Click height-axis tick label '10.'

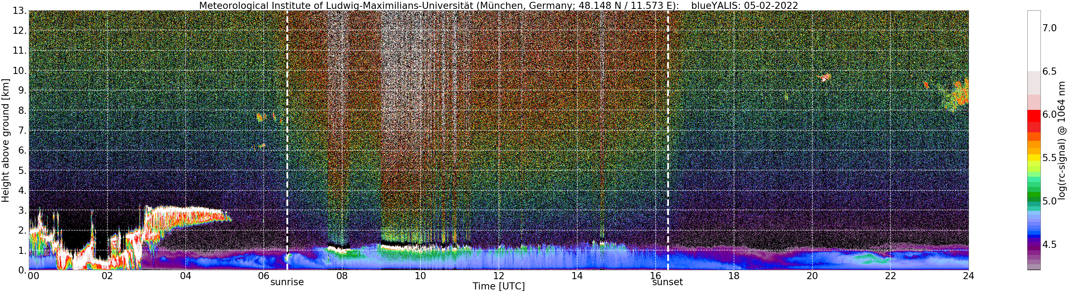click(x=20, y=71)
